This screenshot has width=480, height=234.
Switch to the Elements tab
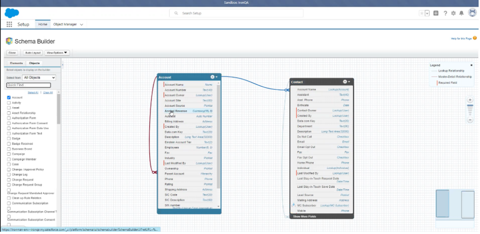click(x=16, y=63)
